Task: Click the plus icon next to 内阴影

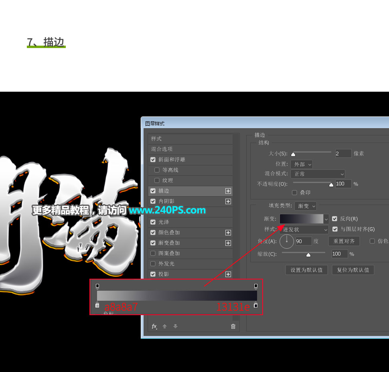Action: tap(228, 201)
